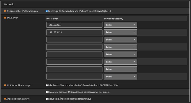Open fifth row keiner gateway dropdown
191x103 pixels.
coord(120,54)
